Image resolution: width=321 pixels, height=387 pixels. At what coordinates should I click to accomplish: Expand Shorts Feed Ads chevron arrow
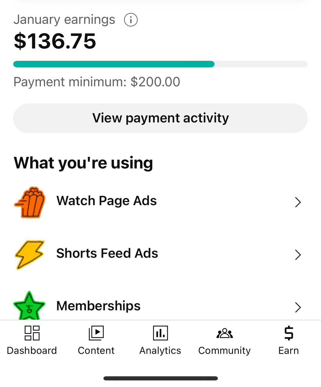pyautogui.click(x=298, y=255)
